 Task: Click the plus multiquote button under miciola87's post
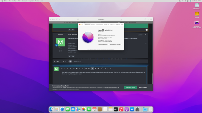69,56
